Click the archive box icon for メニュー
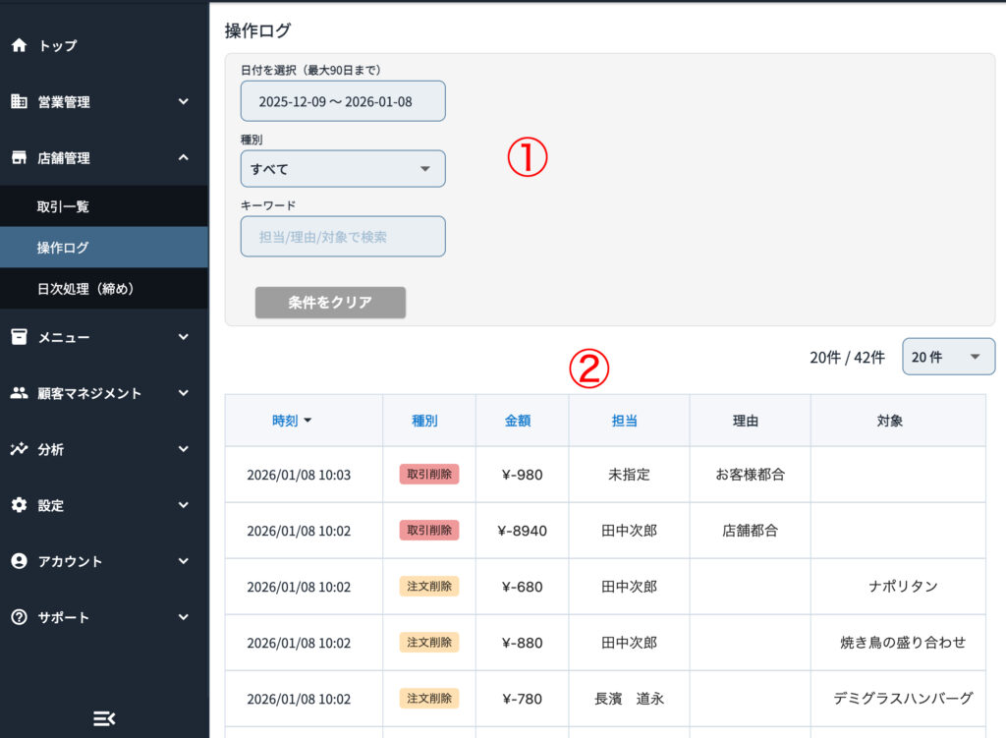This screenshot has width=1006, height=738. [x=19, y=337]
